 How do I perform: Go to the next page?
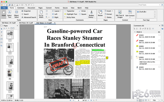coord(88,100)
